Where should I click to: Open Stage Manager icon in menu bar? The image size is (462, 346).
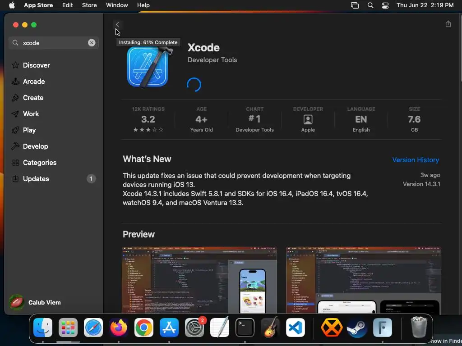coord(355,5)
